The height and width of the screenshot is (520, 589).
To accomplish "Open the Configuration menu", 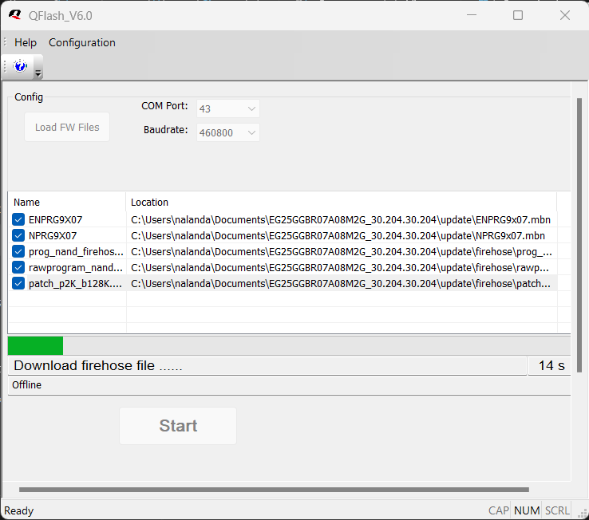I will [82, 42].
